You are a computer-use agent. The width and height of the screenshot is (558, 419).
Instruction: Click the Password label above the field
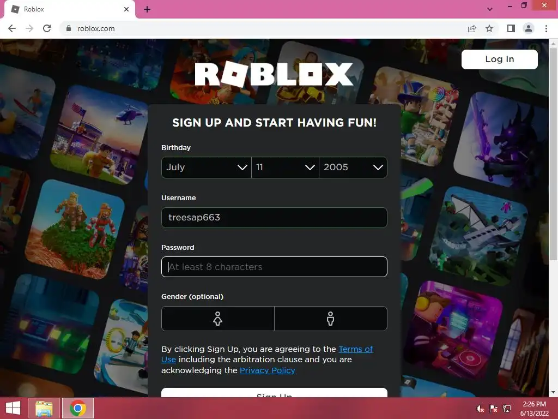tap(178, 247)
